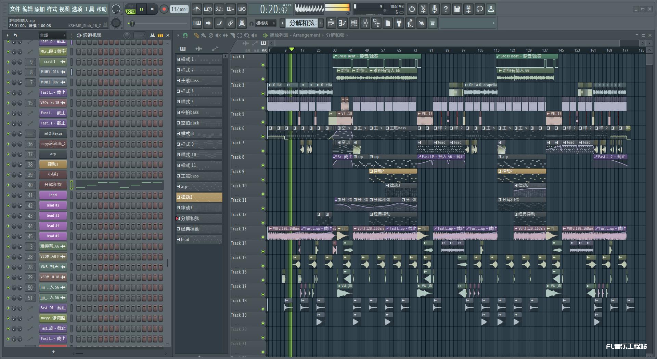Open the 视图 menu
The image size is (657, 359).
coord(64,9)
